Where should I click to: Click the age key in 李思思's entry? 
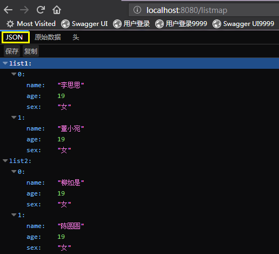coord(34,96)
